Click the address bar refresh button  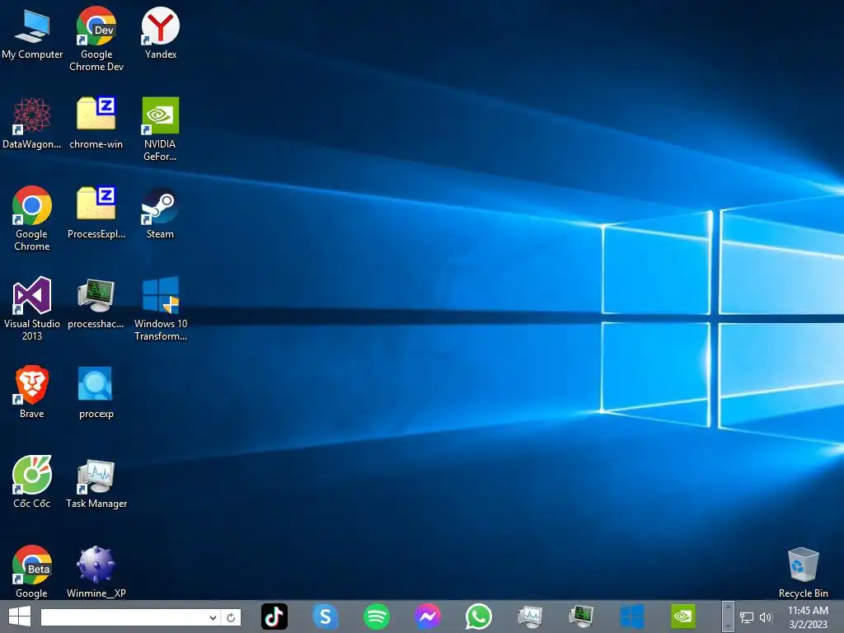click(231, 617)
